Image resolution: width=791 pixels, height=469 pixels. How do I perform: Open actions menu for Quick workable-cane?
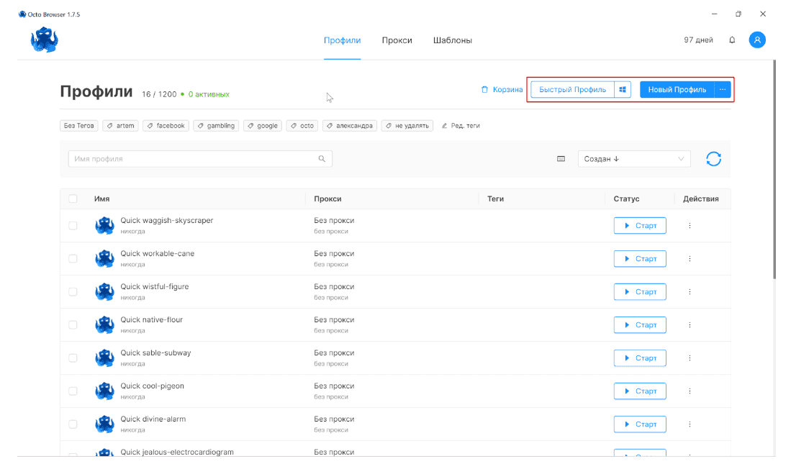pos(690,259)
